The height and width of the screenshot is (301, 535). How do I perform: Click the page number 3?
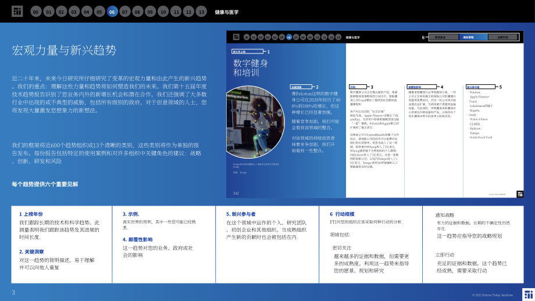coord(13,292)
